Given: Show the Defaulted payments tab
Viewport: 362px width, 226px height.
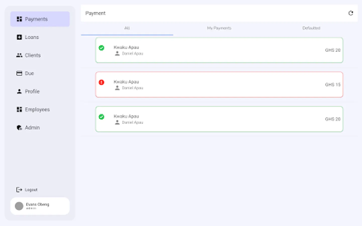Looking at the screenshot, I should point(311,28).
